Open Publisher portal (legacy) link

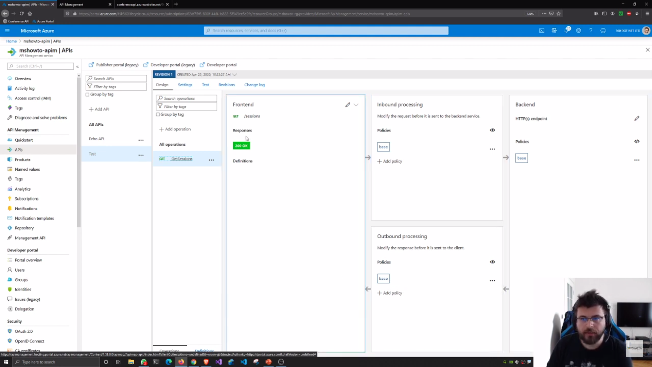tap(113, 65)
